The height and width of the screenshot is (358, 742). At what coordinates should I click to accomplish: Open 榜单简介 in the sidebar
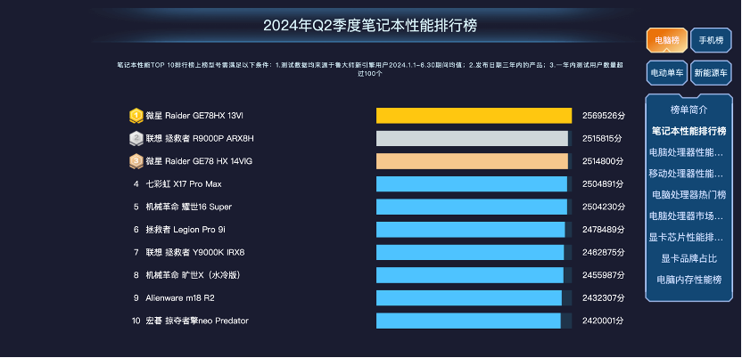689,110
